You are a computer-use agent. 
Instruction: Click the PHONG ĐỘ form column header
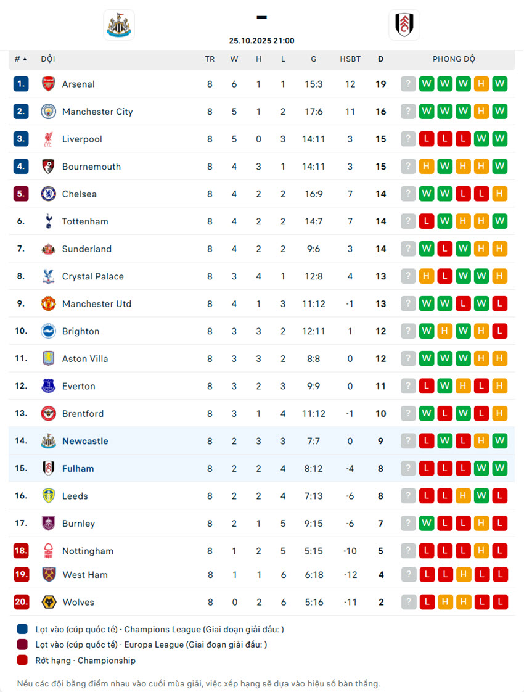[x=454, y=59]
